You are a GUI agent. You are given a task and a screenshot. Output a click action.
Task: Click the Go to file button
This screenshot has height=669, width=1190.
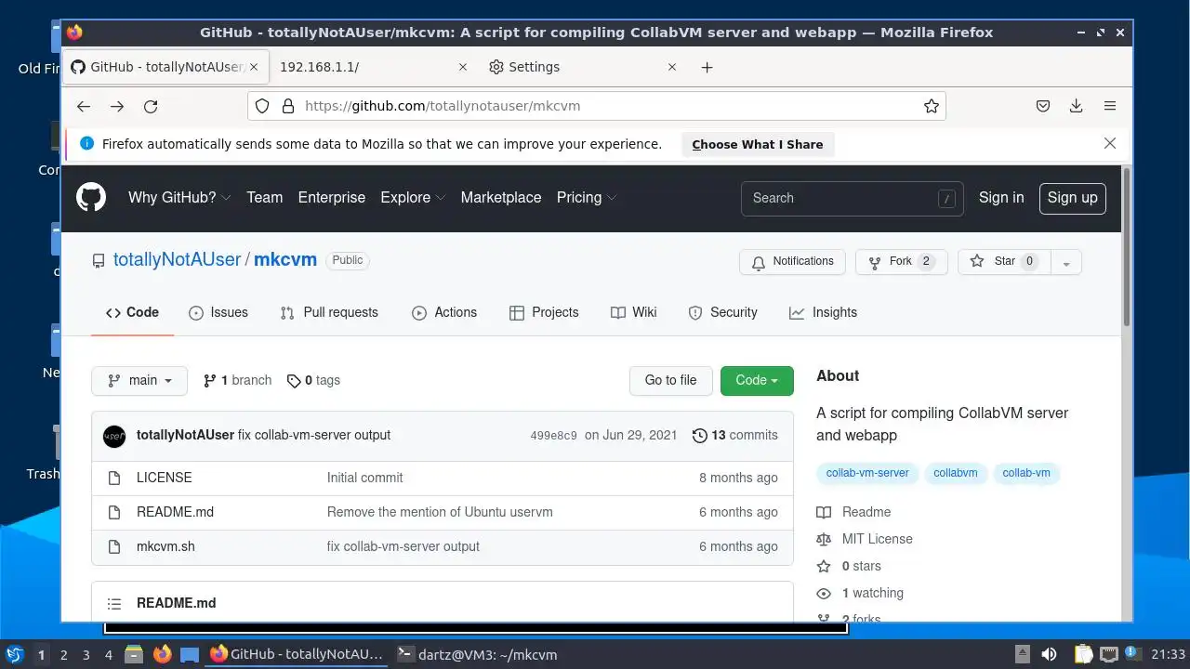[x=670, y=380]
